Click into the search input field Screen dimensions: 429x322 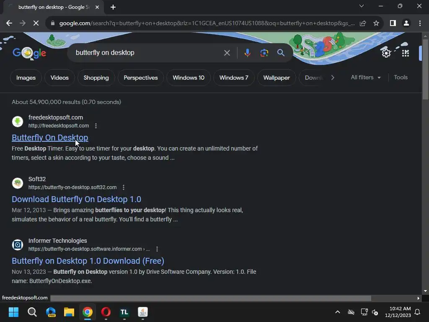click(148, 53)
